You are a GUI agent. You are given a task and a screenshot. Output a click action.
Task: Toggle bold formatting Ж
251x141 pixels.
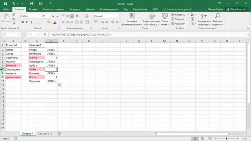tap(23, 22)
